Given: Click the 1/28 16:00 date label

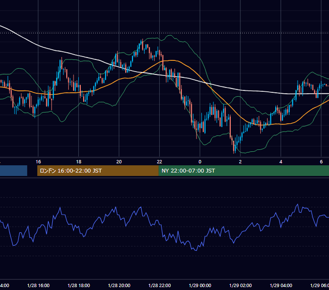Looking at the screenshot, I should click(38, 285).
